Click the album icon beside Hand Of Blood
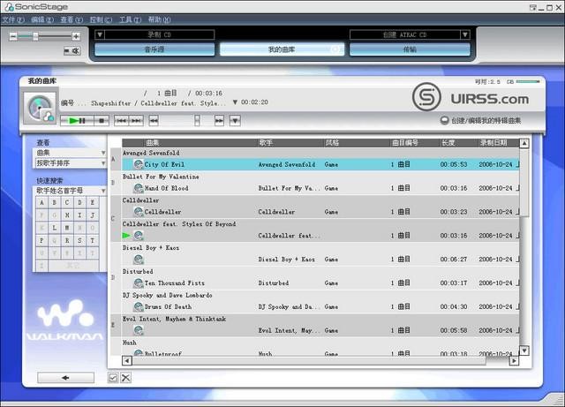The width and height of the screenshot is (565, 407). 138,188
